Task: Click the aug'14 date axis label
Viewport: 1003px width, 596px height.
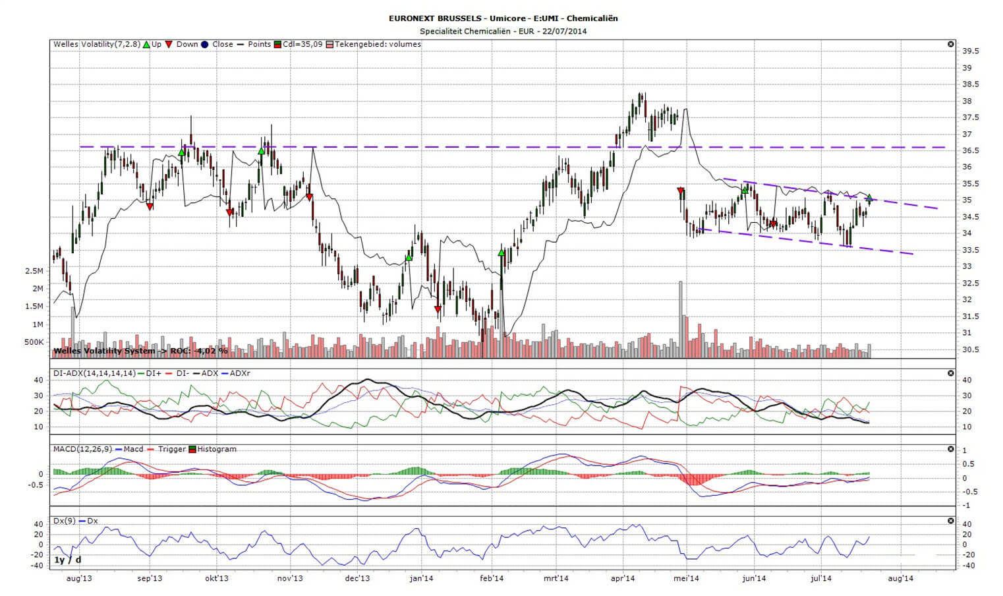Action: [901, 579]
